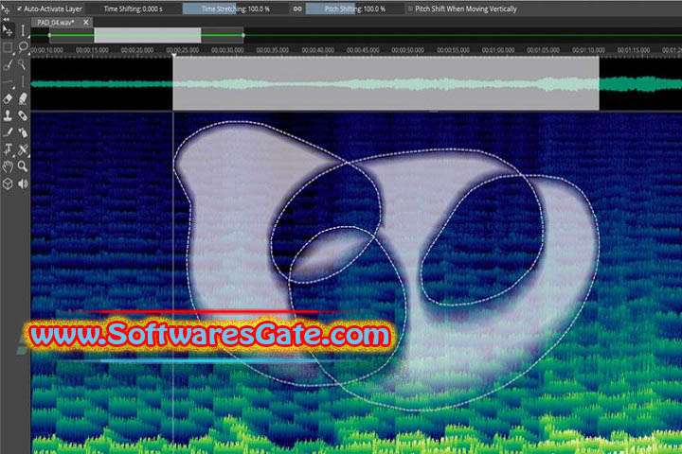Click the Time Shifting value field
682x454 pixels.
(134, 9)
